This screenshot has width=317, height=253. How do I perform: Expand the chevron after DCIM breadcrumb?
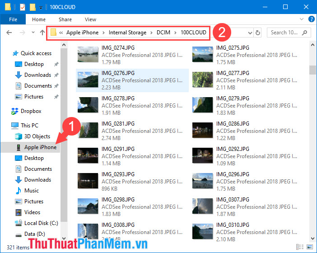pyautogui.click(x=176, y=33)
